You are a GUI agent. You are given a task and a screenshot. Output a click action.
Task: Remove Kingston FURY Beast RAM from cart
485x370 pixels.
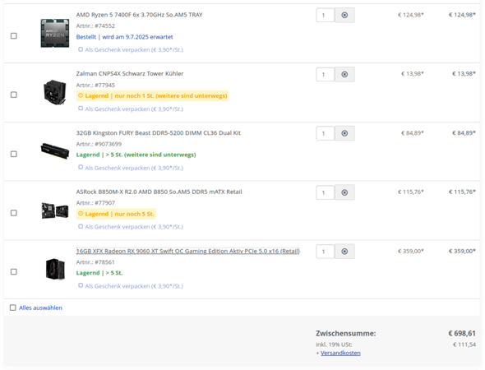pos(344,133)
